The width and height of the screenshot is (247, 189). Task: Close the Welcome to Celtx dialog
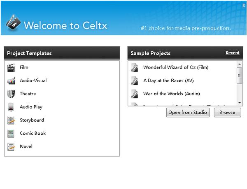(244, 5)
